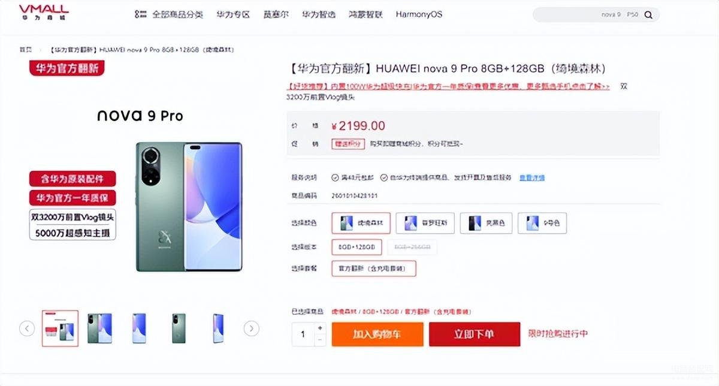
Task: Select the official refurbished bundle option
Action: click(x=373, y=269)
